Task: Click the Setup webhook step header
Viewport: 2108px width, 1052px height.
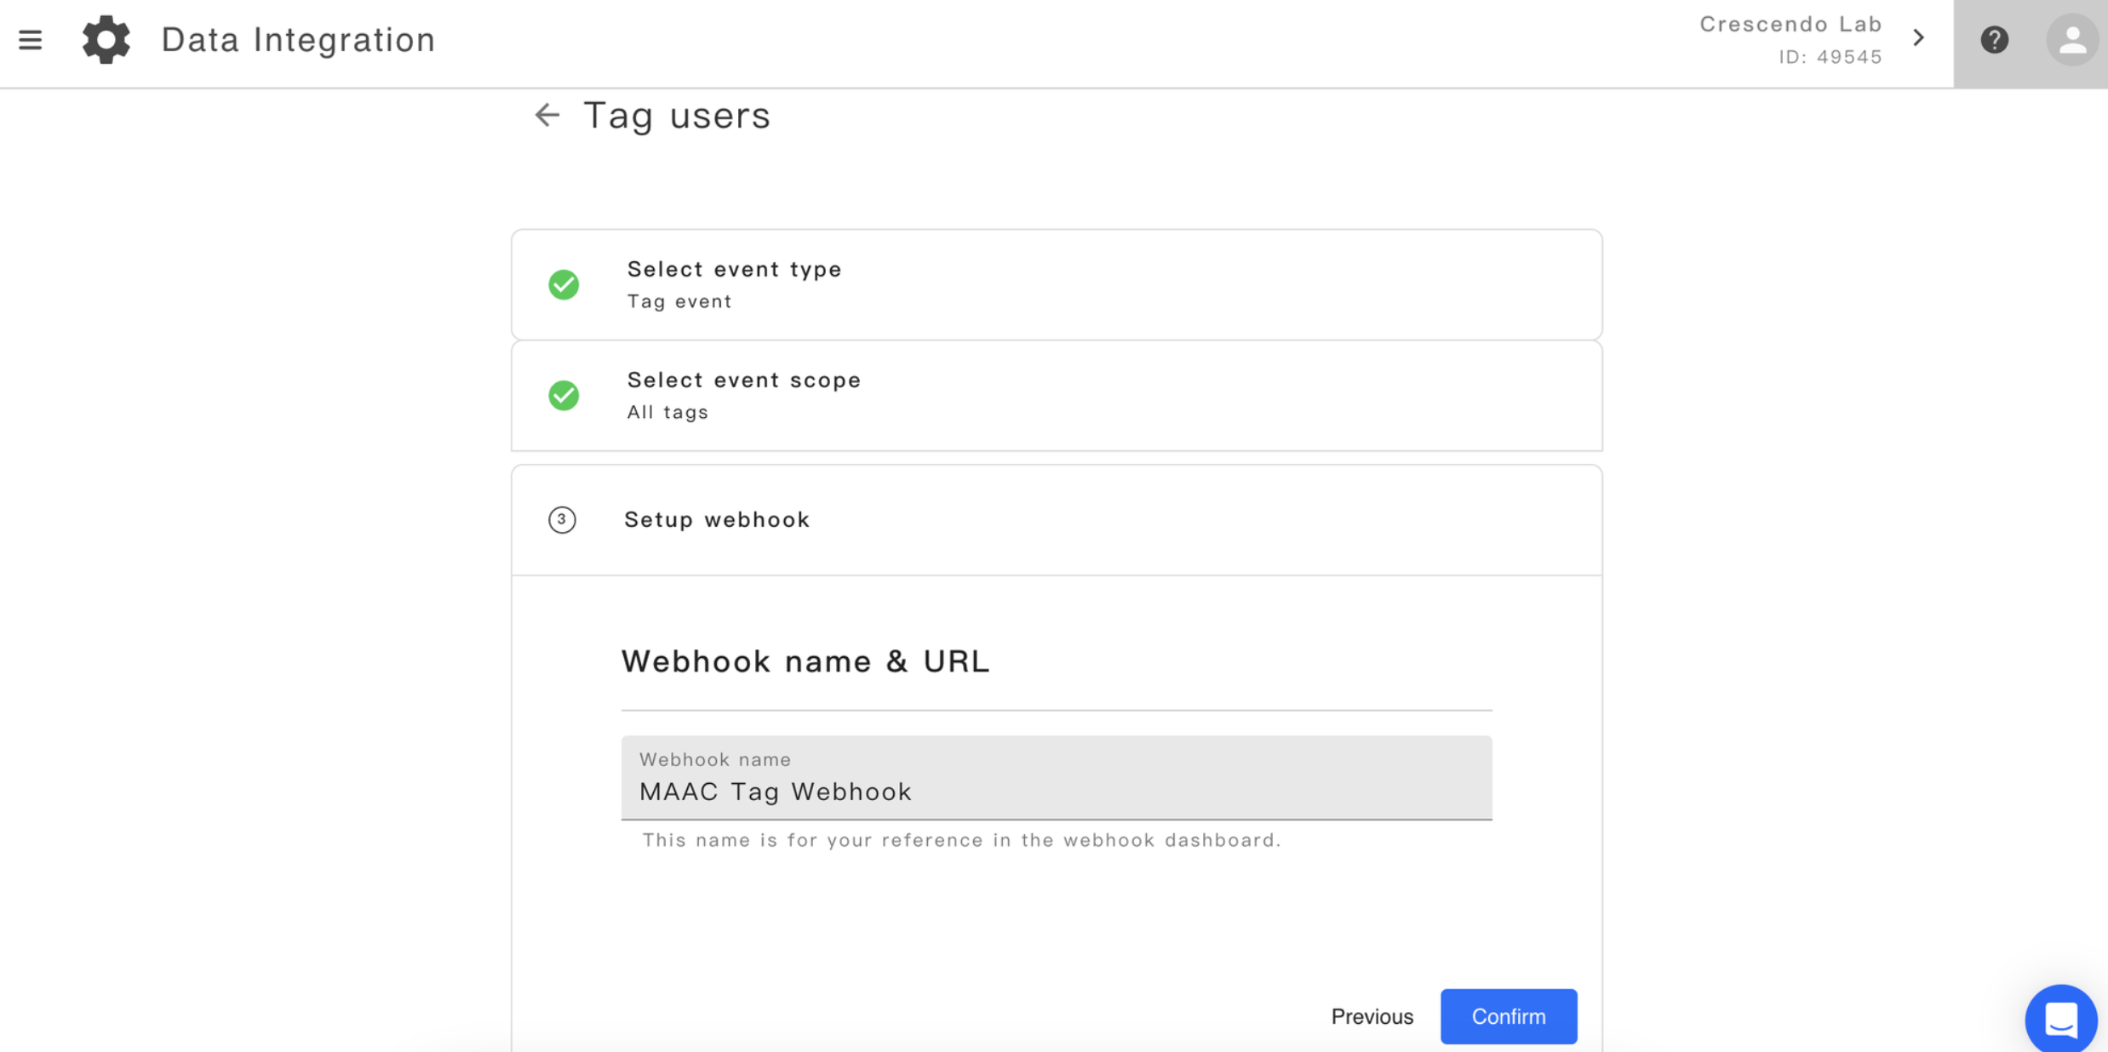Action: point(1057,520)
